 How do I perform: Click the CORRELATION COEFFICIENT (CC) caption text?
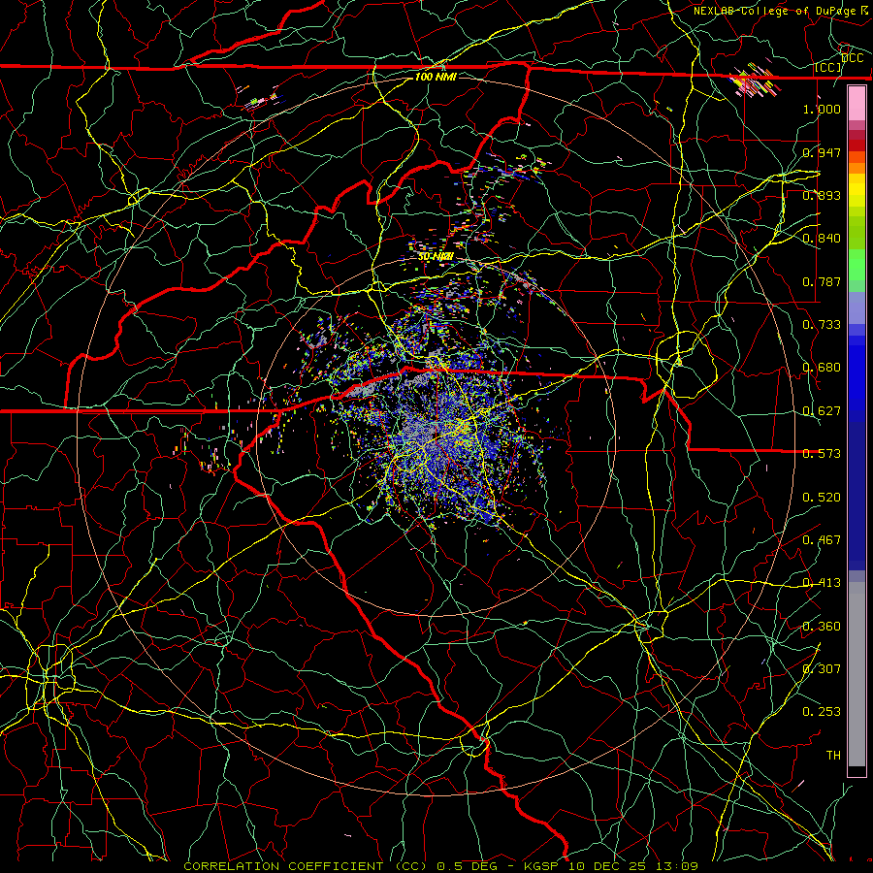click(306, 866)
